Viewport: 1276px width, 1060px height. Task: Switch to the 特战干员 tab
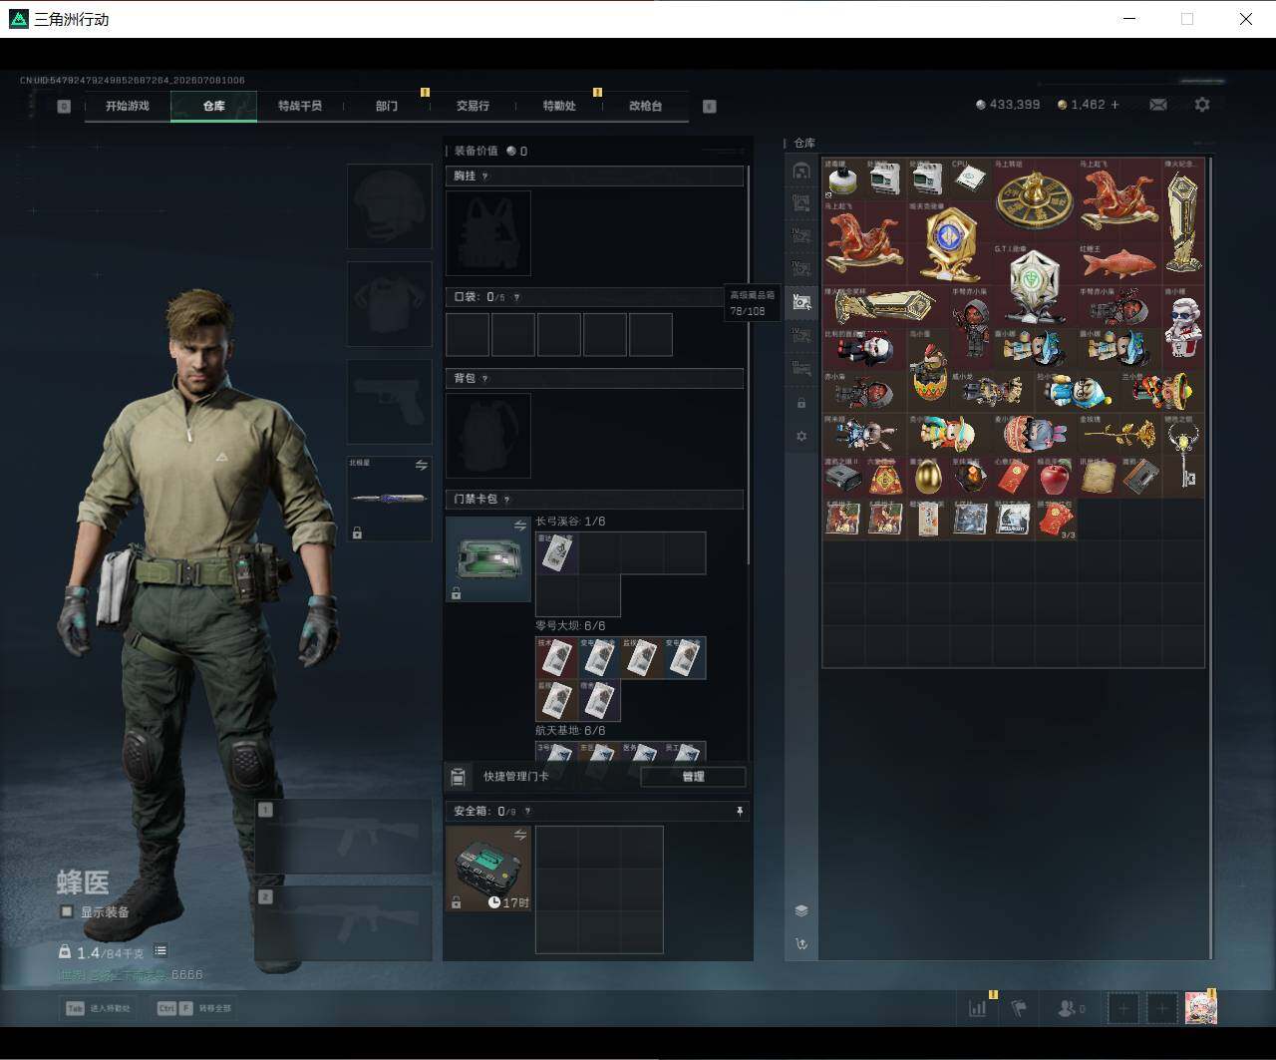click(300, 106)
